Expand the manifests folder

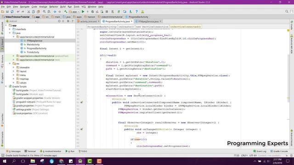[x=10, y=29]
